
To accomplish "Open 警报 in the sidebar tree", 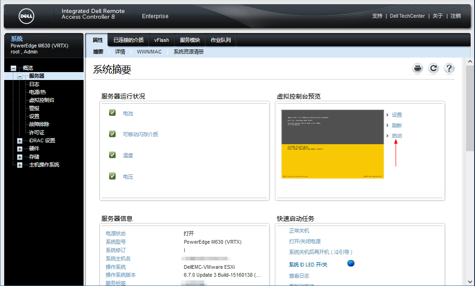I will tap(34, 108).
